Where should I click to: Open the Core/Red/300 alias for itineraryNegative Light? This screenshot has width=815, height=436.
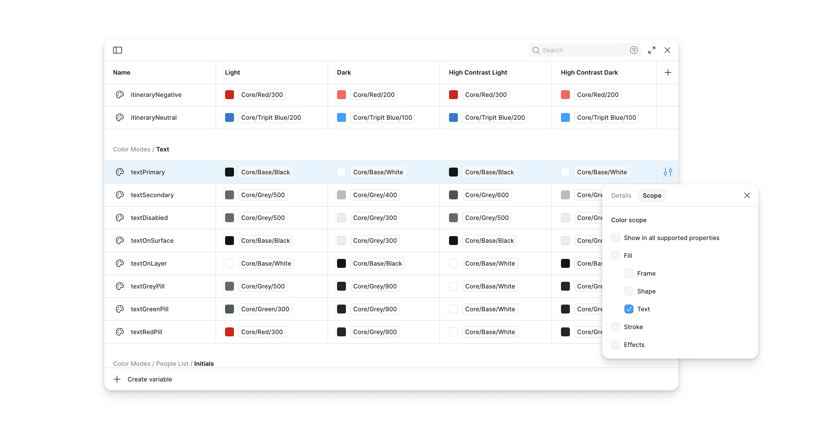[x=262, y=95]
